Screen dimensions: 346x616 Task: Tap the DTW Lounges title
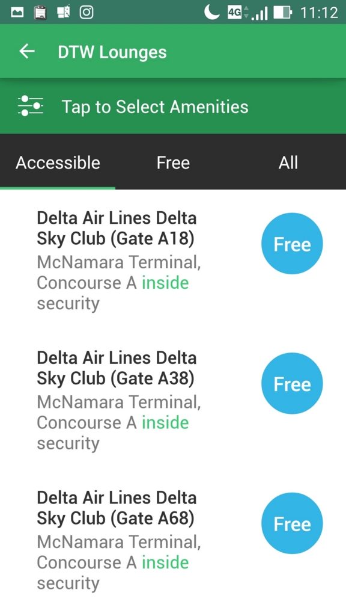coord(112,52)
